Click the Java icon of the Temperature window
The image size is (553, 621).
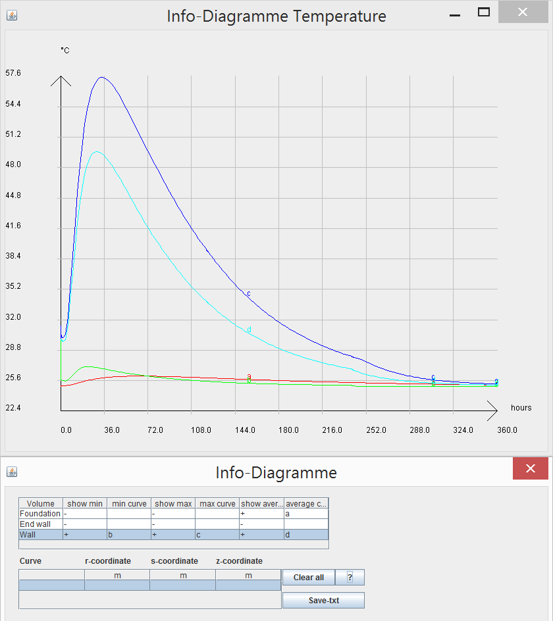12,15
